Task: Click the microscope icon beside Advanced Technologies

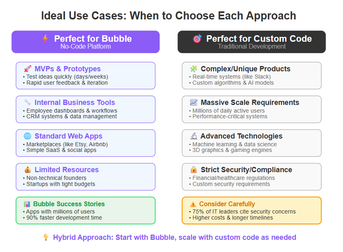Action: point(194,136)
